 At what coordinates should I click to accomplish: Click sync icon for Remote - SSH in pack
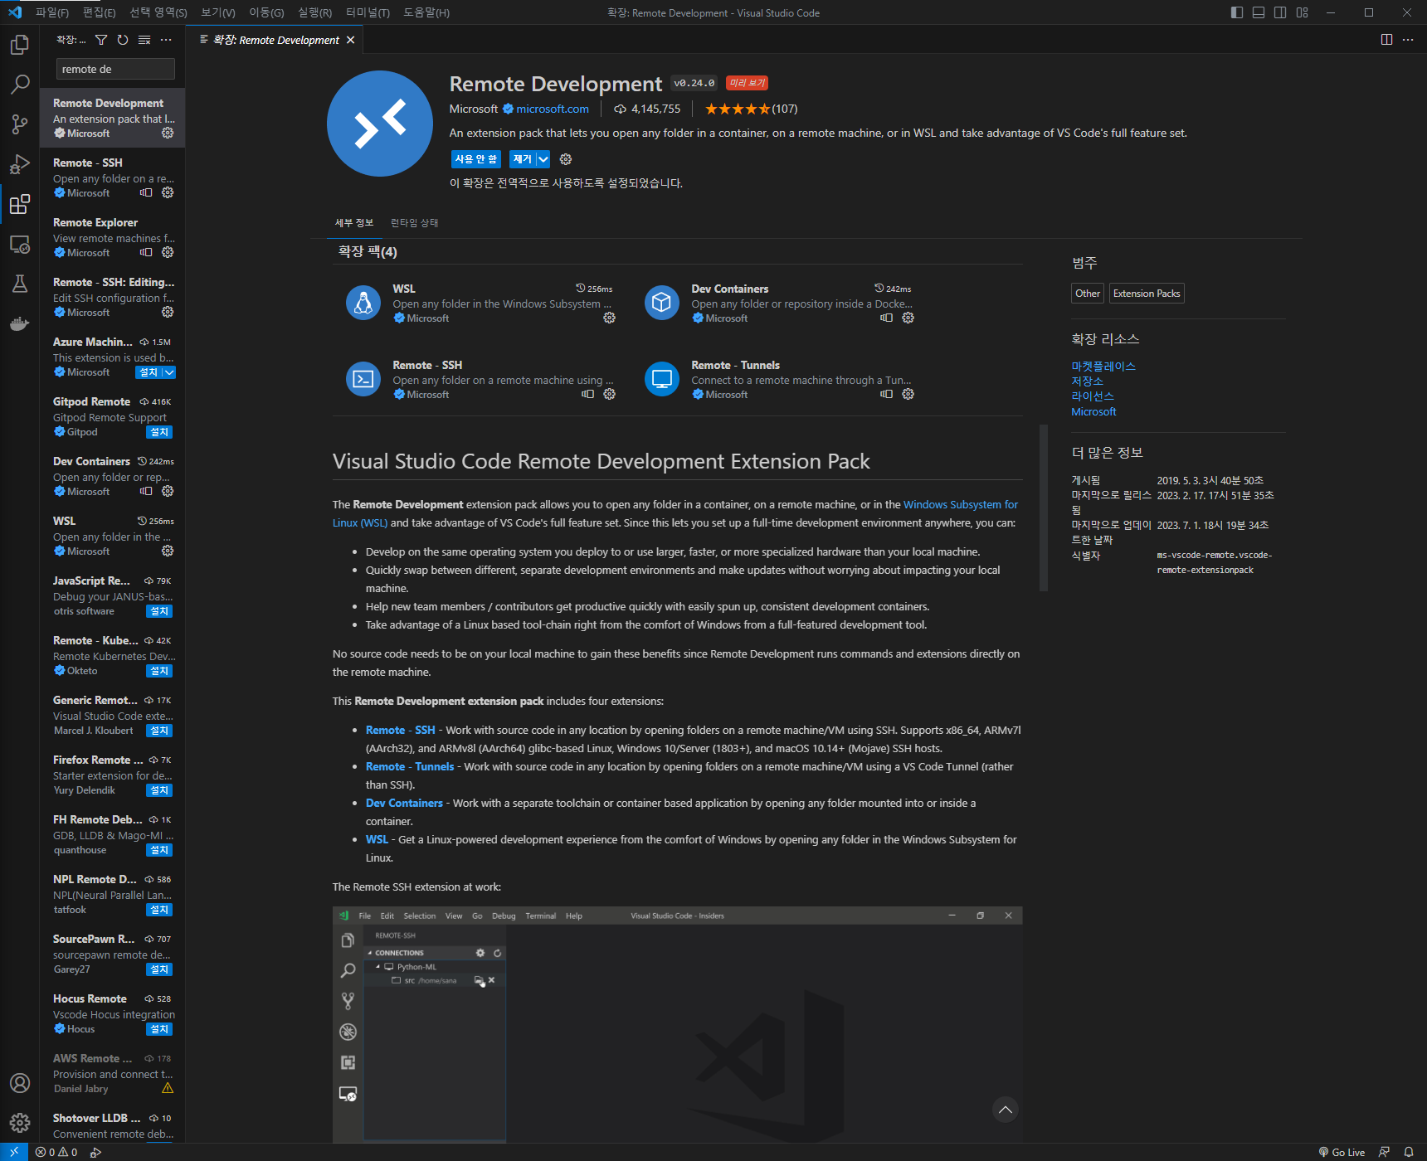point(587,394)
